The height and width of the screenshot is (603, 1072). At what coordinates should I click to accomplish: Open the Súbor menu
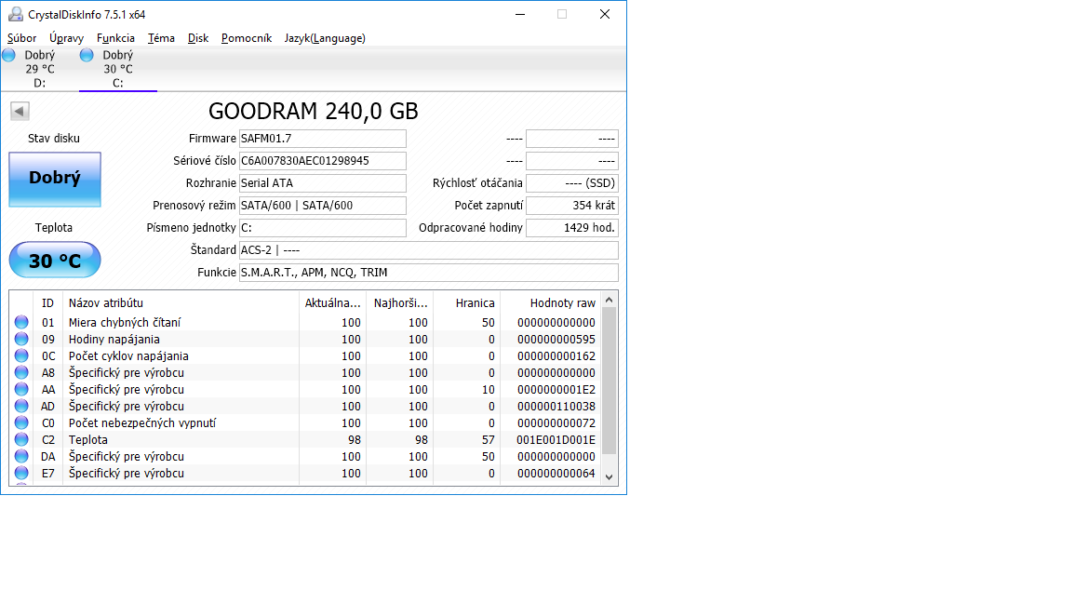(22, 38)
